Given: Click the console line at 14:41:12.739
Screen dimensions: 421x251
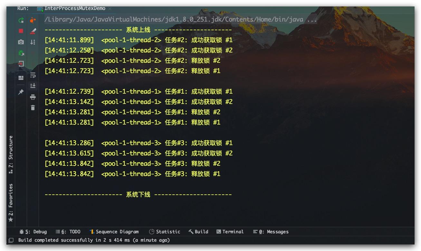Looking at the screenshot, I should pos(139,92).
